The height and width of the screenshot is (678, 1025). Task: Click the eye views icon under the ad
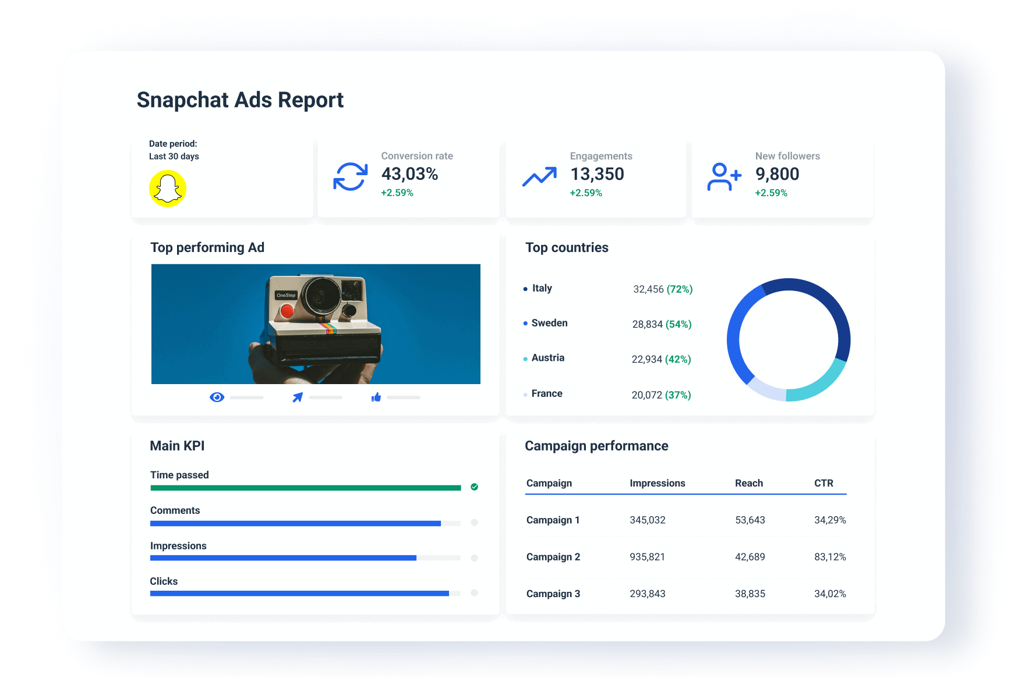tap(217, 397)
